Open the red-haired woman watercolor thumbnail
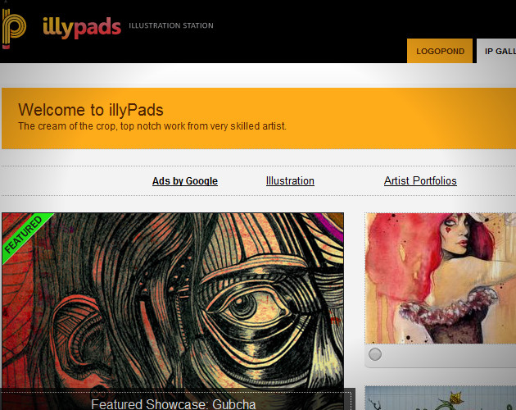The height and width of the screenshot is (410, 516). coord(441,278)
